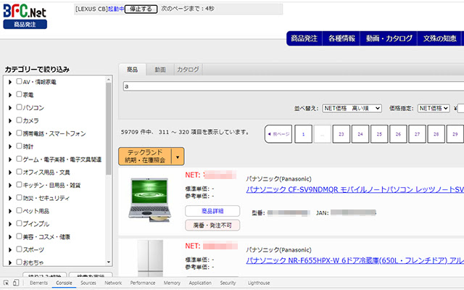Go to results page 1
The height and width of the screenshot is (290, 464).
303,134
